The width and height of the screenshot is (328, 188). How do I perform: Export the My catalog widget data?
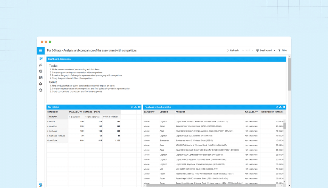click(136, 107)
